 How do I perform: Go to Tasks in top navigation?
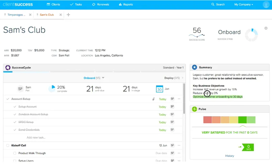(x=76, y=4)
